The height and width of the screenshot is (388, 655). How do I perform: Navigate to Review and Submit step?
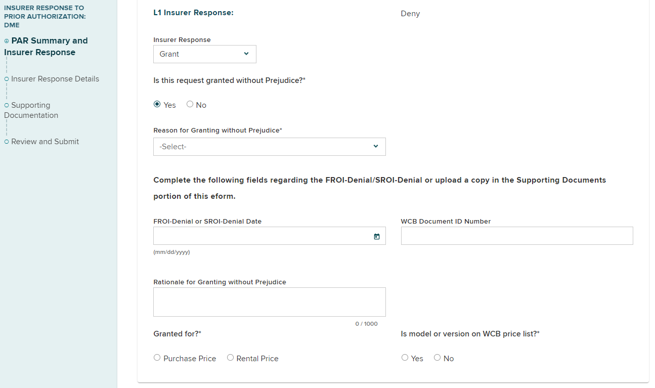(x=45, y=142)
